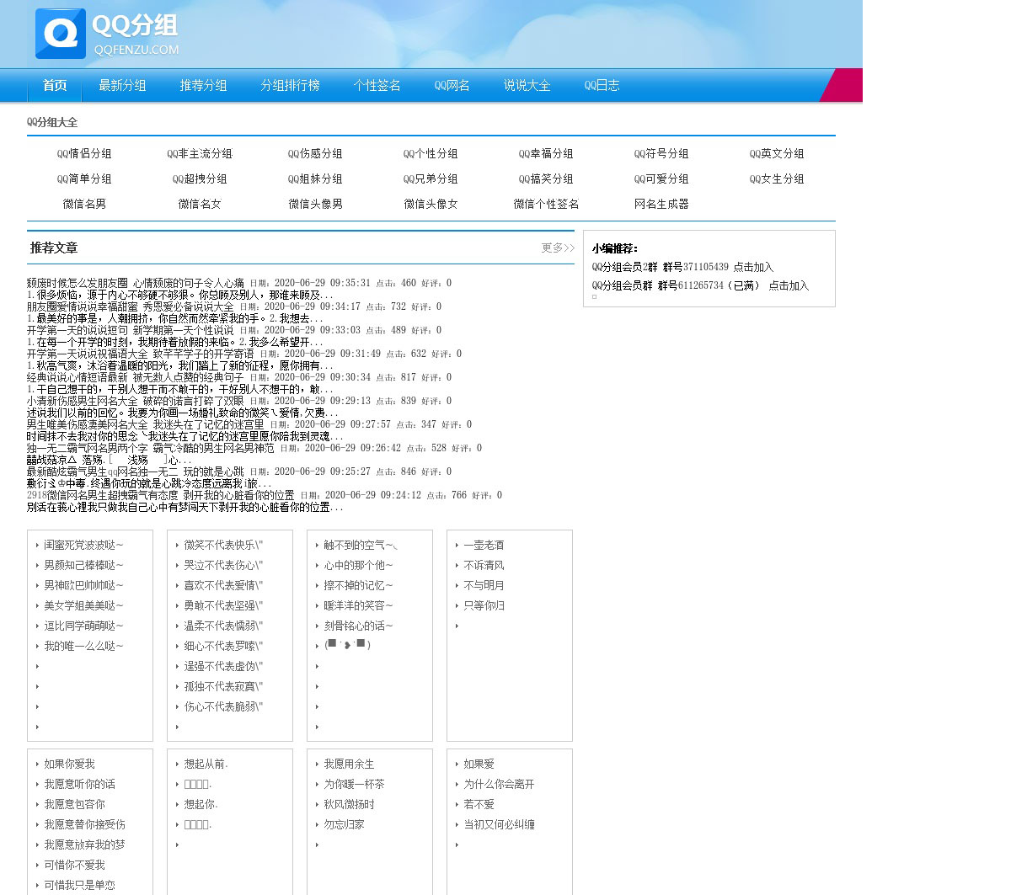Click the 闺蜜�THE波波哒~ list entry
This screenshot has height=895, width=1011.
(83, 545)
